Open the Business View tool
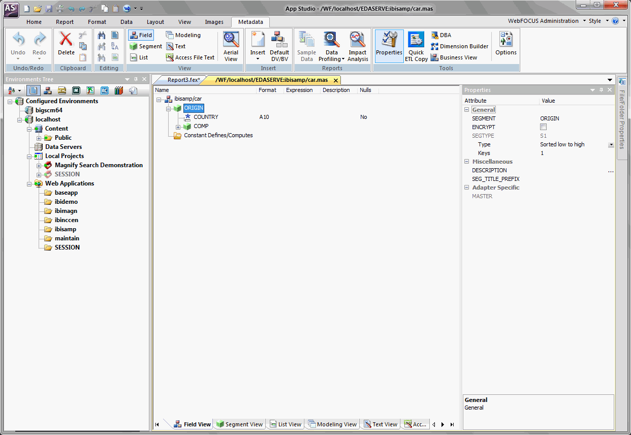 pyautogui.click(x=454, y=57)
